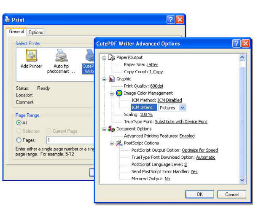Close the Print dialog window

[x=180, y=20]
